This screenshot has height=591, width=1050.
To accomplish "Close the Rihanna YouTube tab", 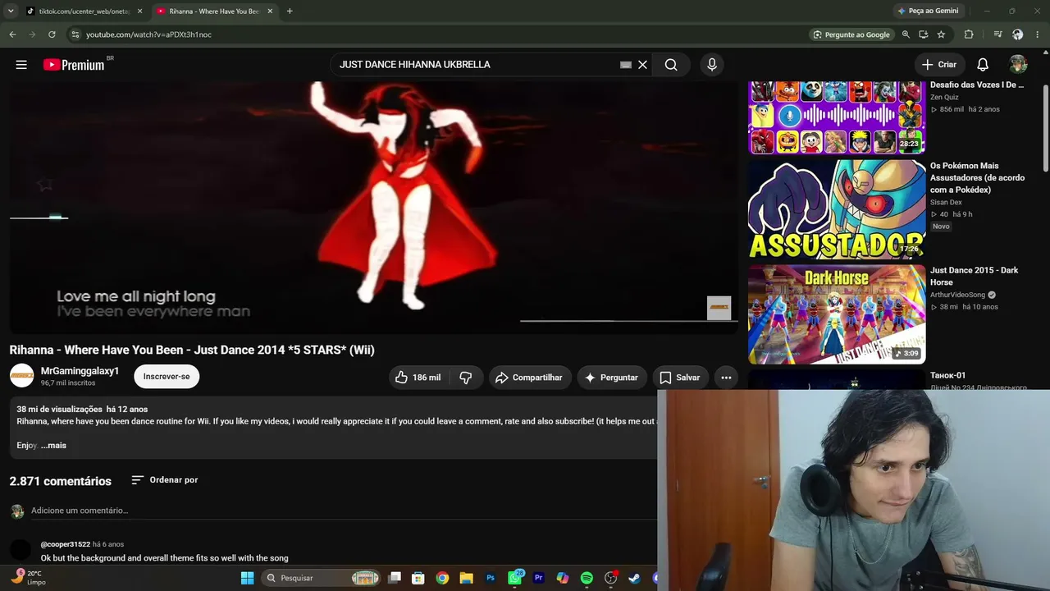I will (270, 11).
